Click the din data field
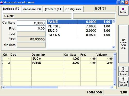The height and width of the screenshot is (96, 129). [x=31, y=45]
